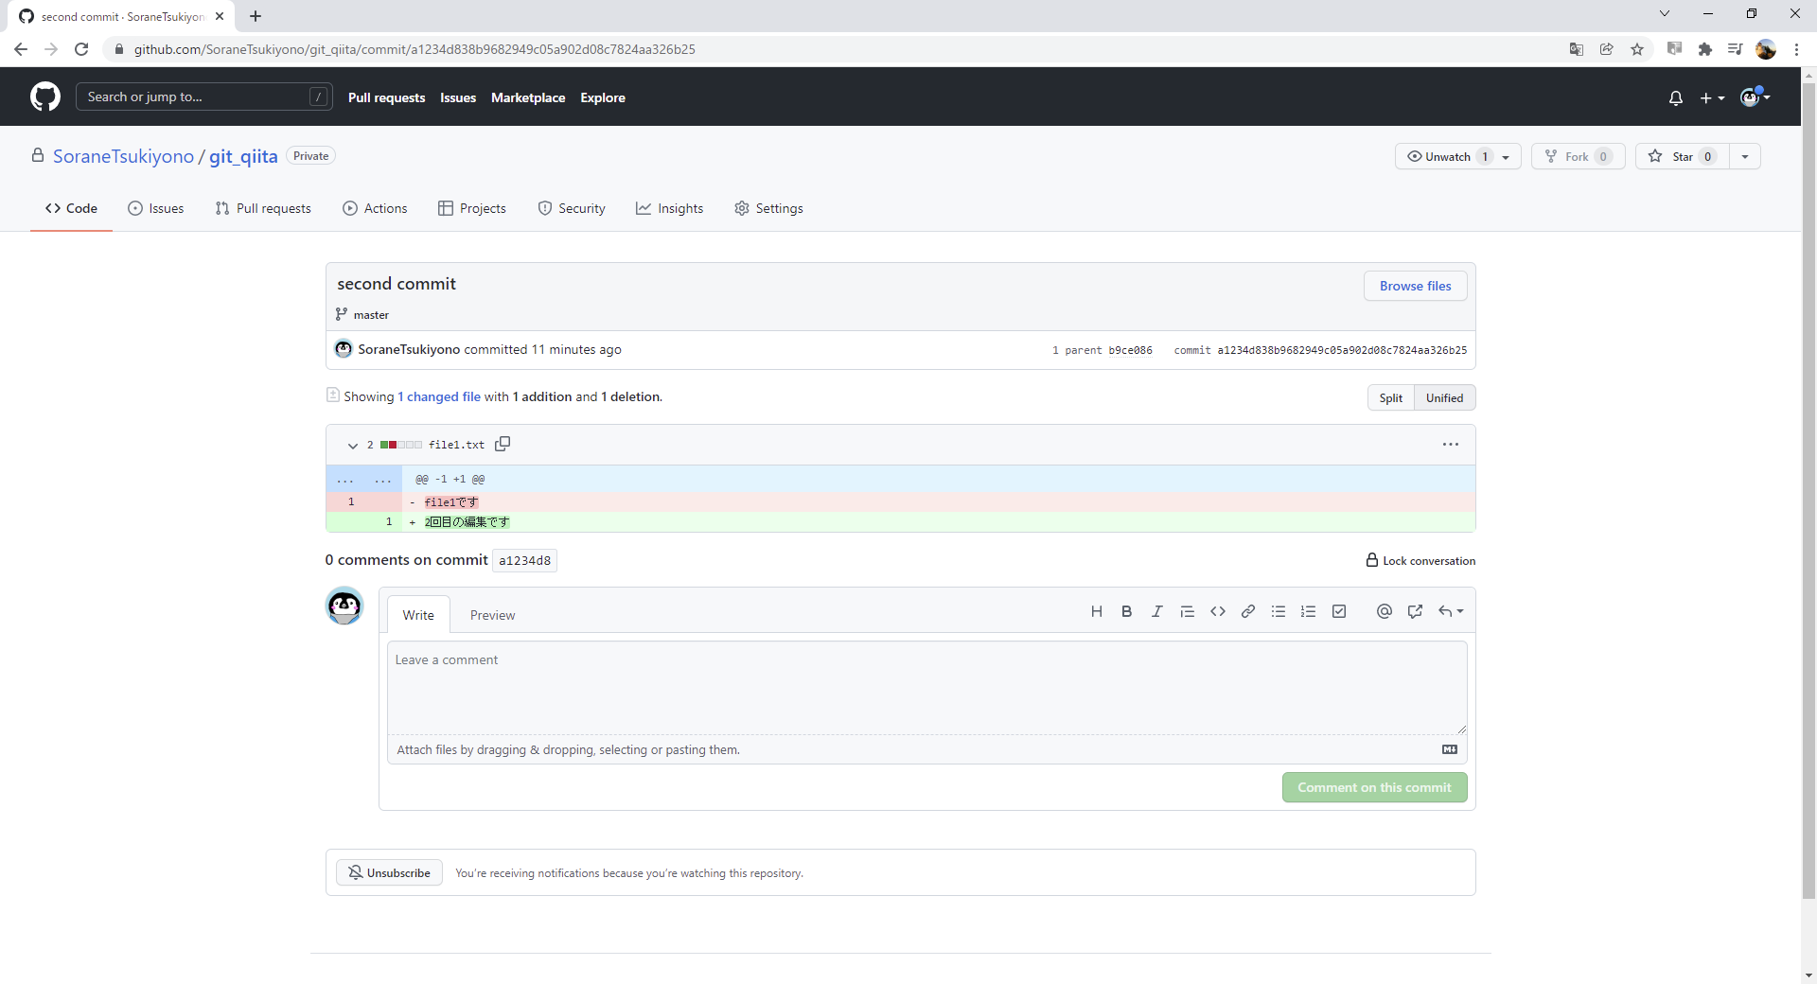Keep diff view on Unified
The width and height of the screenshot is (1817, 984).
click(1443, 397)
